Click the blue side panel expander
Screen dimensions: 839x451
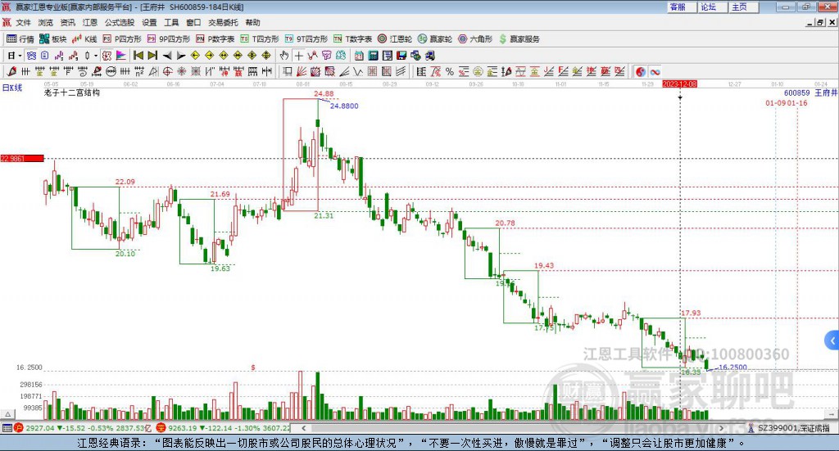(x=832, y=341)
